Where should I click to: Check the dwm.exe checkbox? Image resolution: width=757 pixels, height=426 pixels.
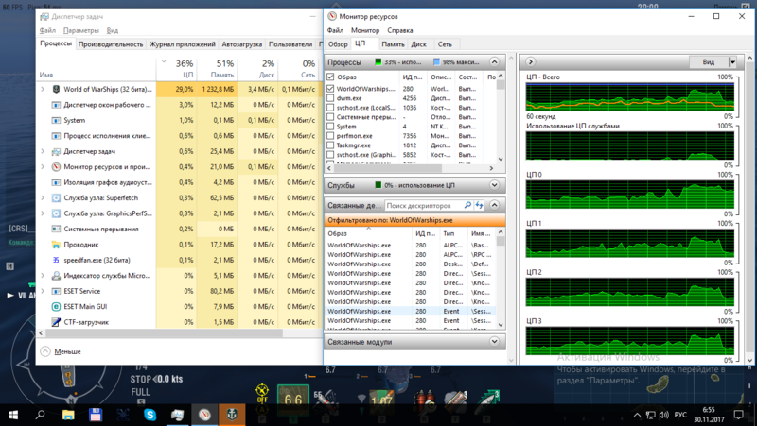click(x=330, y=98)
